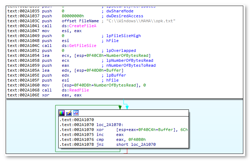Click the group nodes icon
The width and height of the screenshot is (250, 161).
[76, 113]
